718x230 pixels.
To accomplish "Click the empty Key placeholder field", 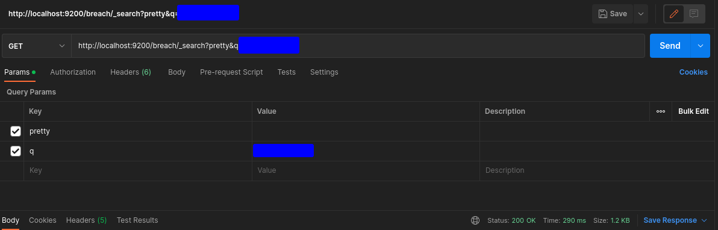I will pyautogui.click(x=137, y=170).
